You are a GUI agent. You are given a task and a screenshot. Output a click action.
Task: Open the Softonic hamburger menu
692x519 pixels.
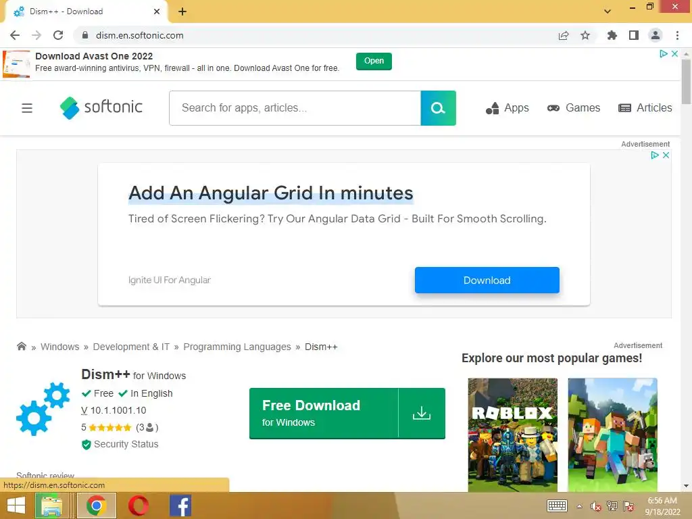coord(27,108)
